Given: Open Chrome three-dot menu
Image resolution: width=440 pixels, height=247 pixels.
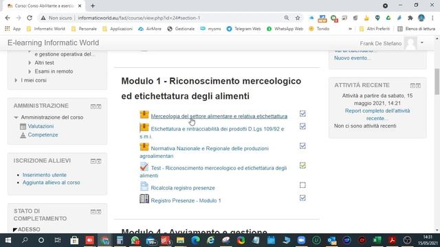Looking at the screenshot, I should (432, 18).
